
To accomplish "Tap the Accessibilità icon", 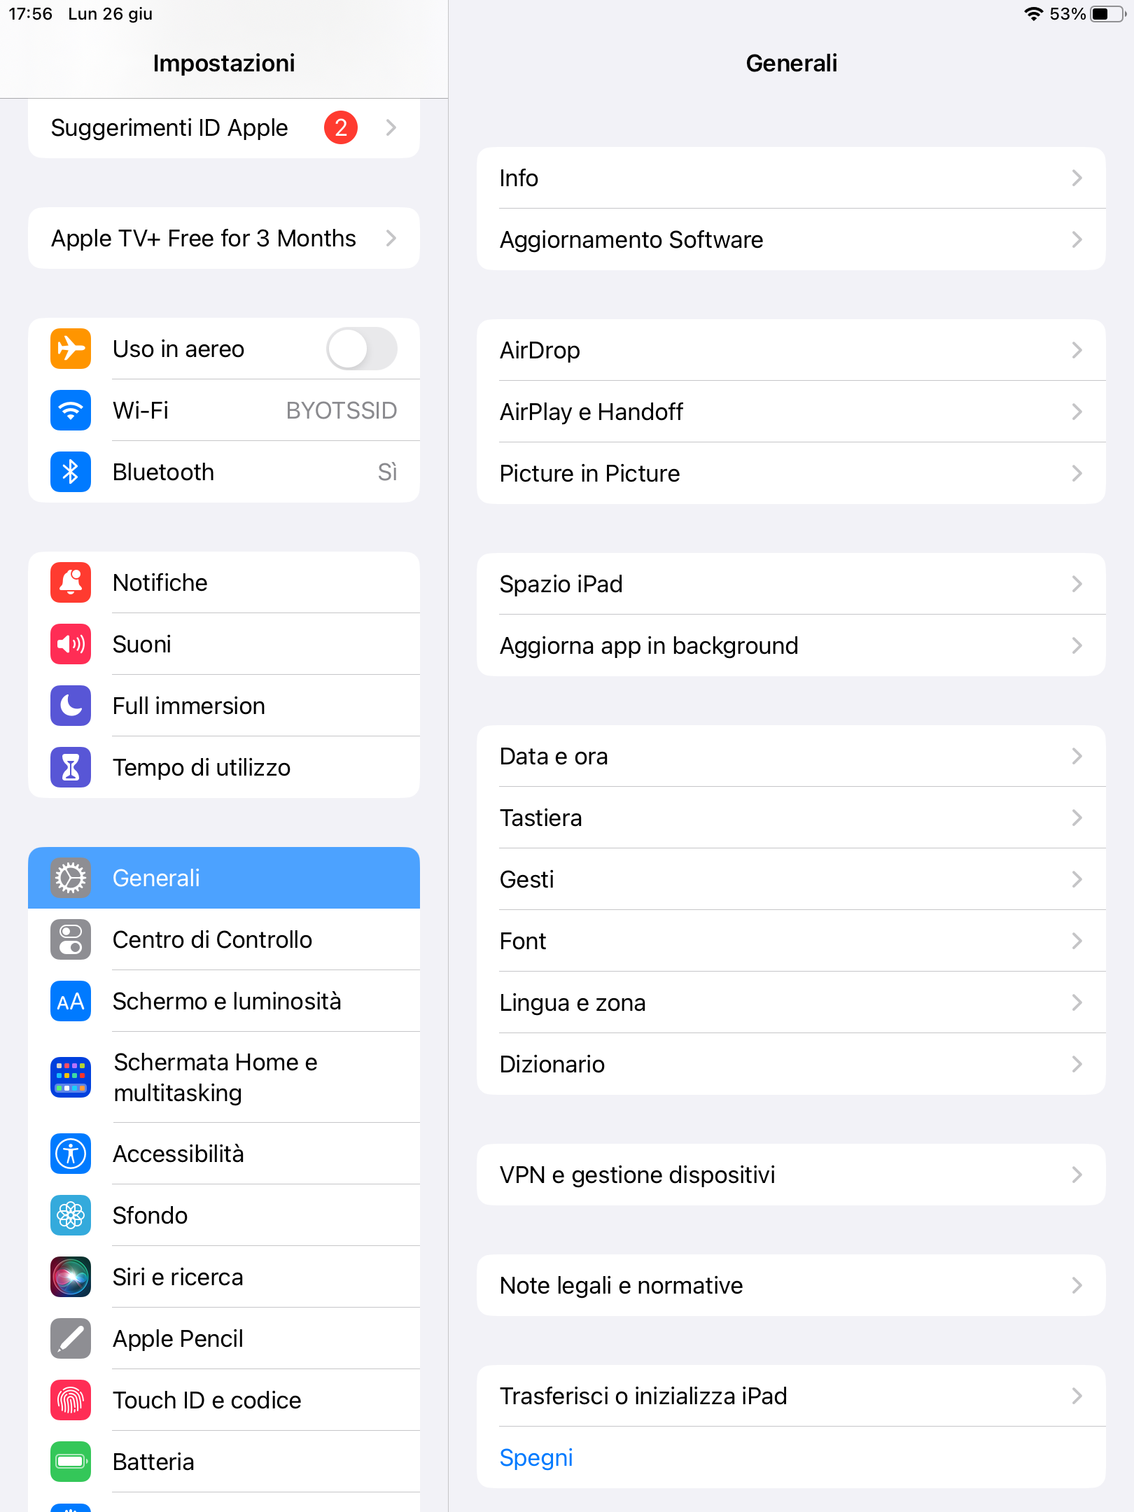I will tap(71, 1154).
